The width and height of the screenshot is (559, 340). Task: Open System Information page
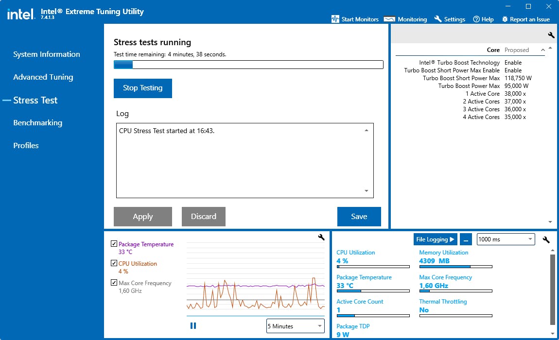47,54
